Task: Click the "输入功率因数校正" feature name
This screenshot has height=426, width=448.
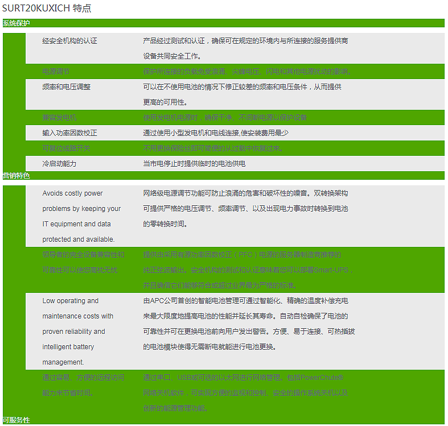Action: pyautogui.click(x=69, y=133)
